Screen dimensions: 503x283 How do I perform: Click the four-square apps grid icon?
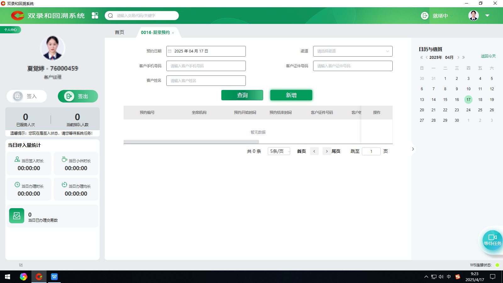click(95, 15)
